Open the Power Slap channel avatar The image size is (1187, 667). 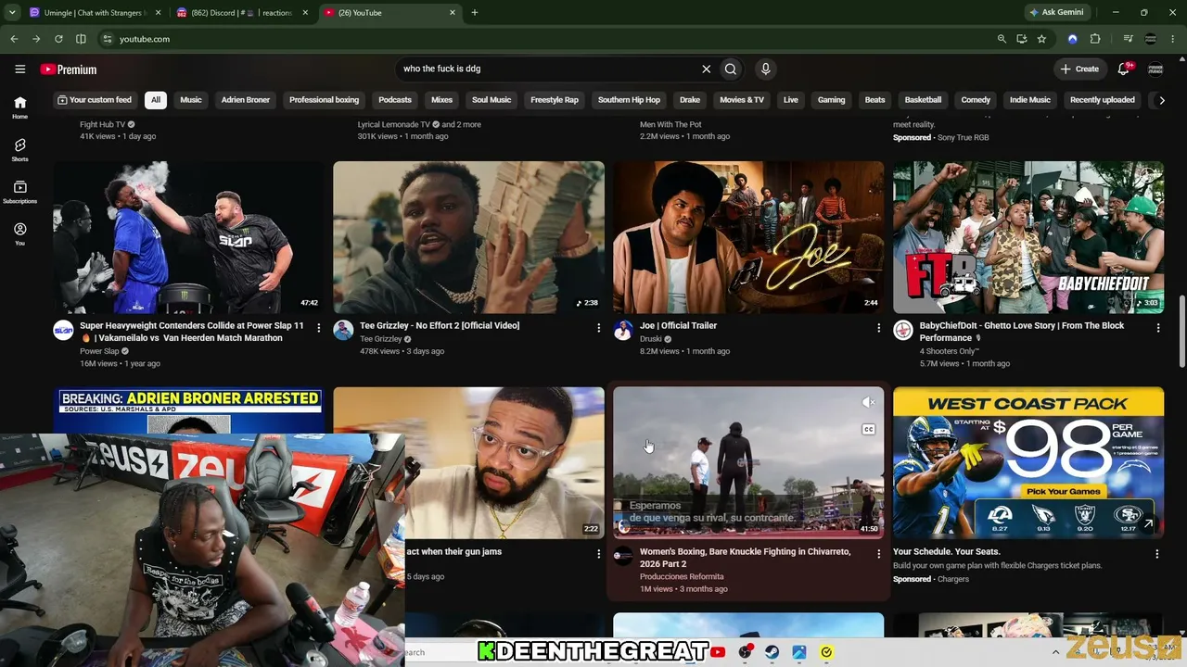(63, 331)
